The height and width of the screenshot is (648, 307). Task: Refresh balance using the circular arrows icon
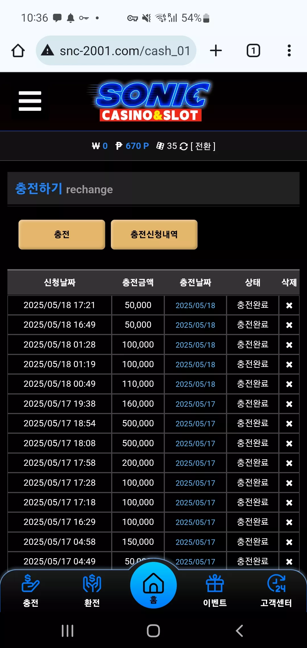184,146
